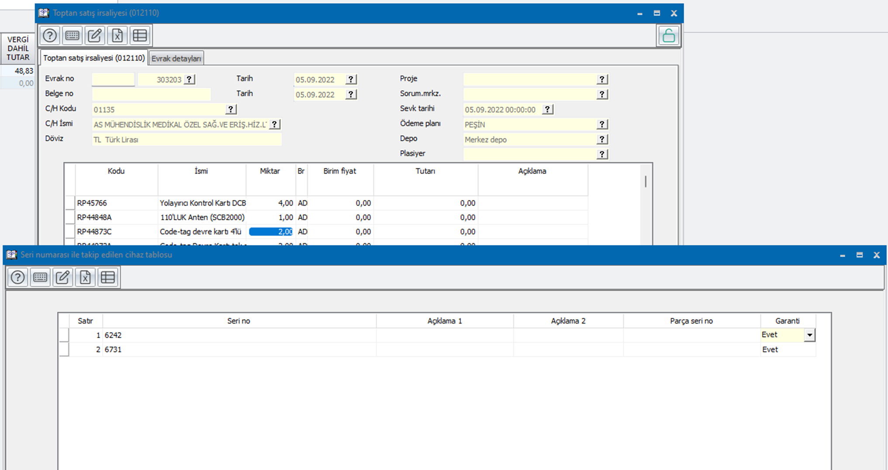The image size is (888, 470).
Task: Open lookup ? beside Sorum.mrkz. field
Action: (x=602, y=94)
